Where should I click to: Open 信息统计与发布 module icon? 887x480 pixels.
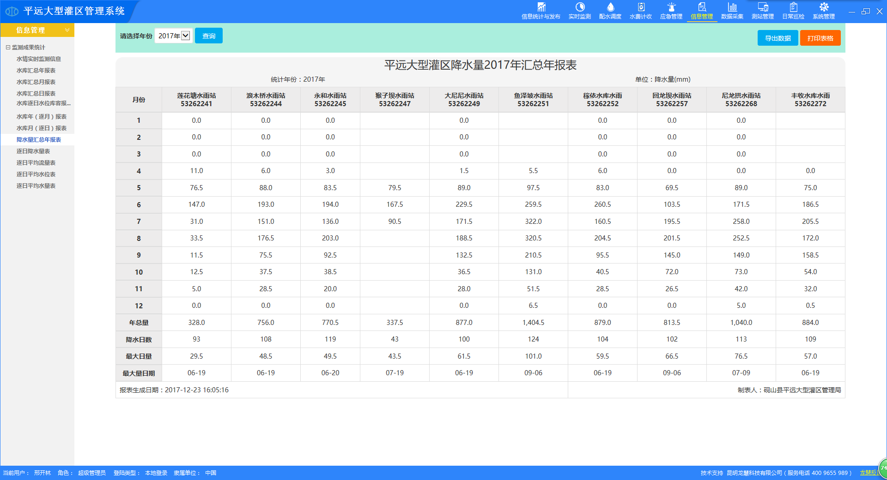pyautogui.click(x=541, y=7)
